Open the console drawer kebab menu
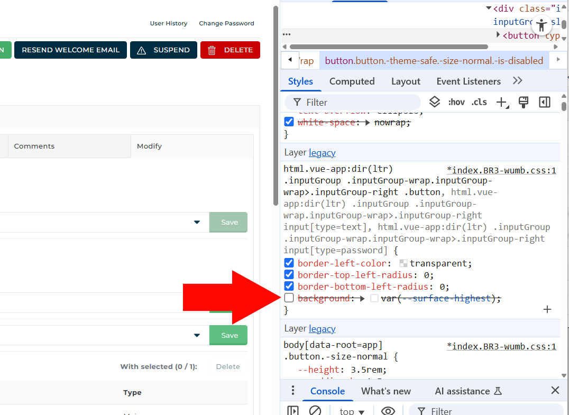This screenshot has height=415, width=569. click(x=293, y=390)
